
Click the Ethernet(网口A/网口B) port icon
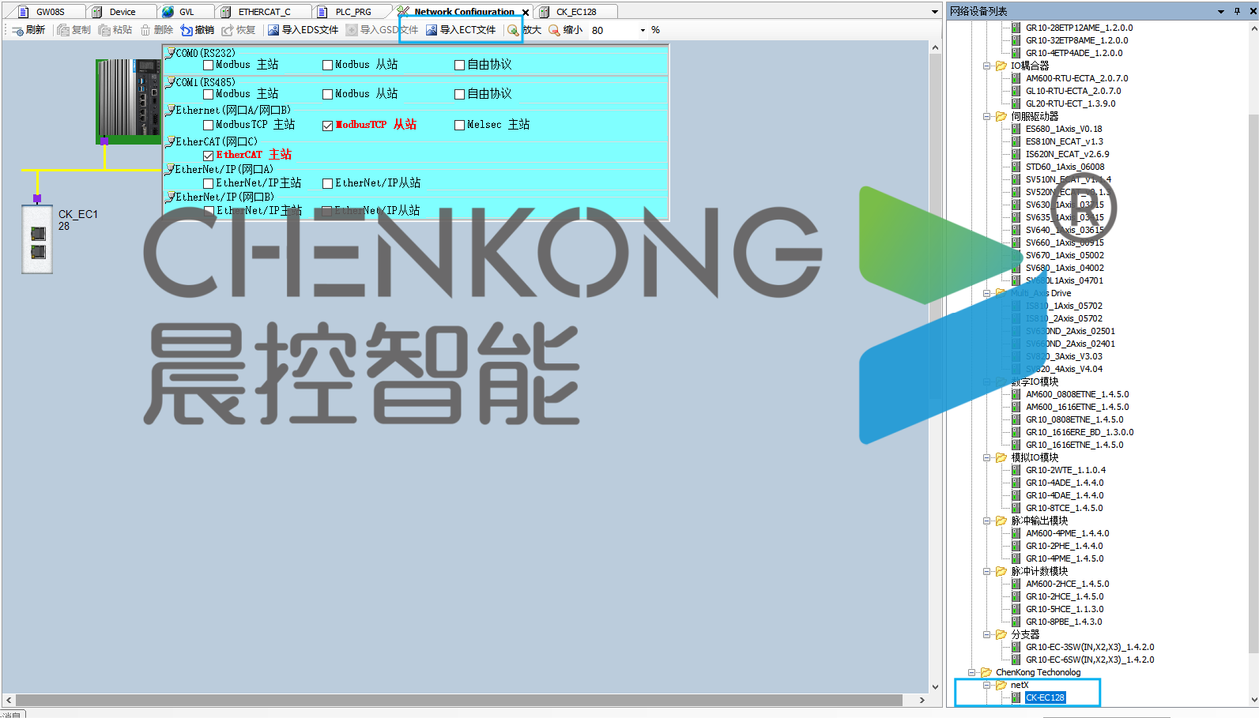click(x=170, y=110)
